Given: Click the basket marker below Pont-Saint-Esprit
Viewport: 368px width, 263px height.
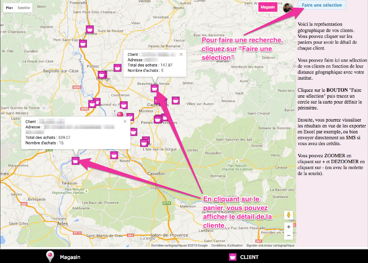Looking at the screenshot, I should pyautogui.click(x=84, y=44).
